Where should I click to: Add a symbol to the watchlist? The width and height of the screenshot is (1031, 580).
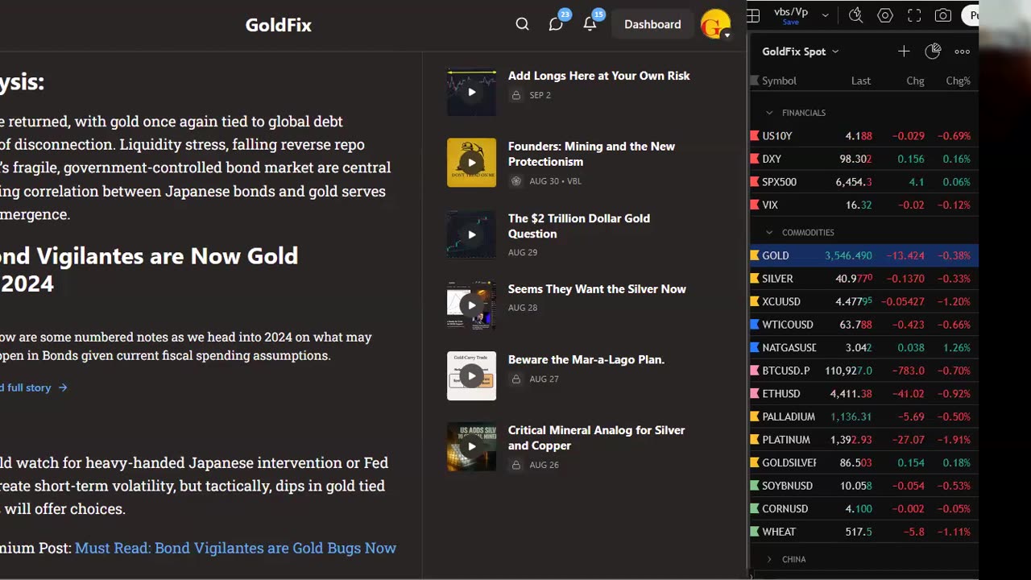coord(904,52)
